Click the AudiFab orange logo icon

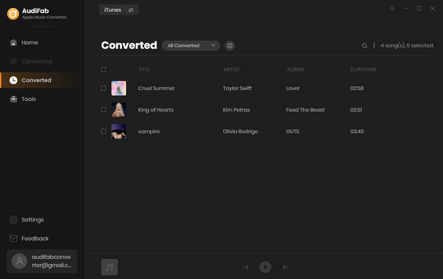click(x=13, y=14)
